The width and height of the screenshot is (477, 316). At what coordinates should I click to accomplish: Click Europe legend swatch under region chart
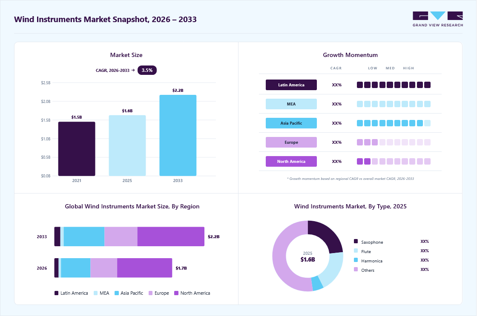pyautogui.click(x=151, y=293)
